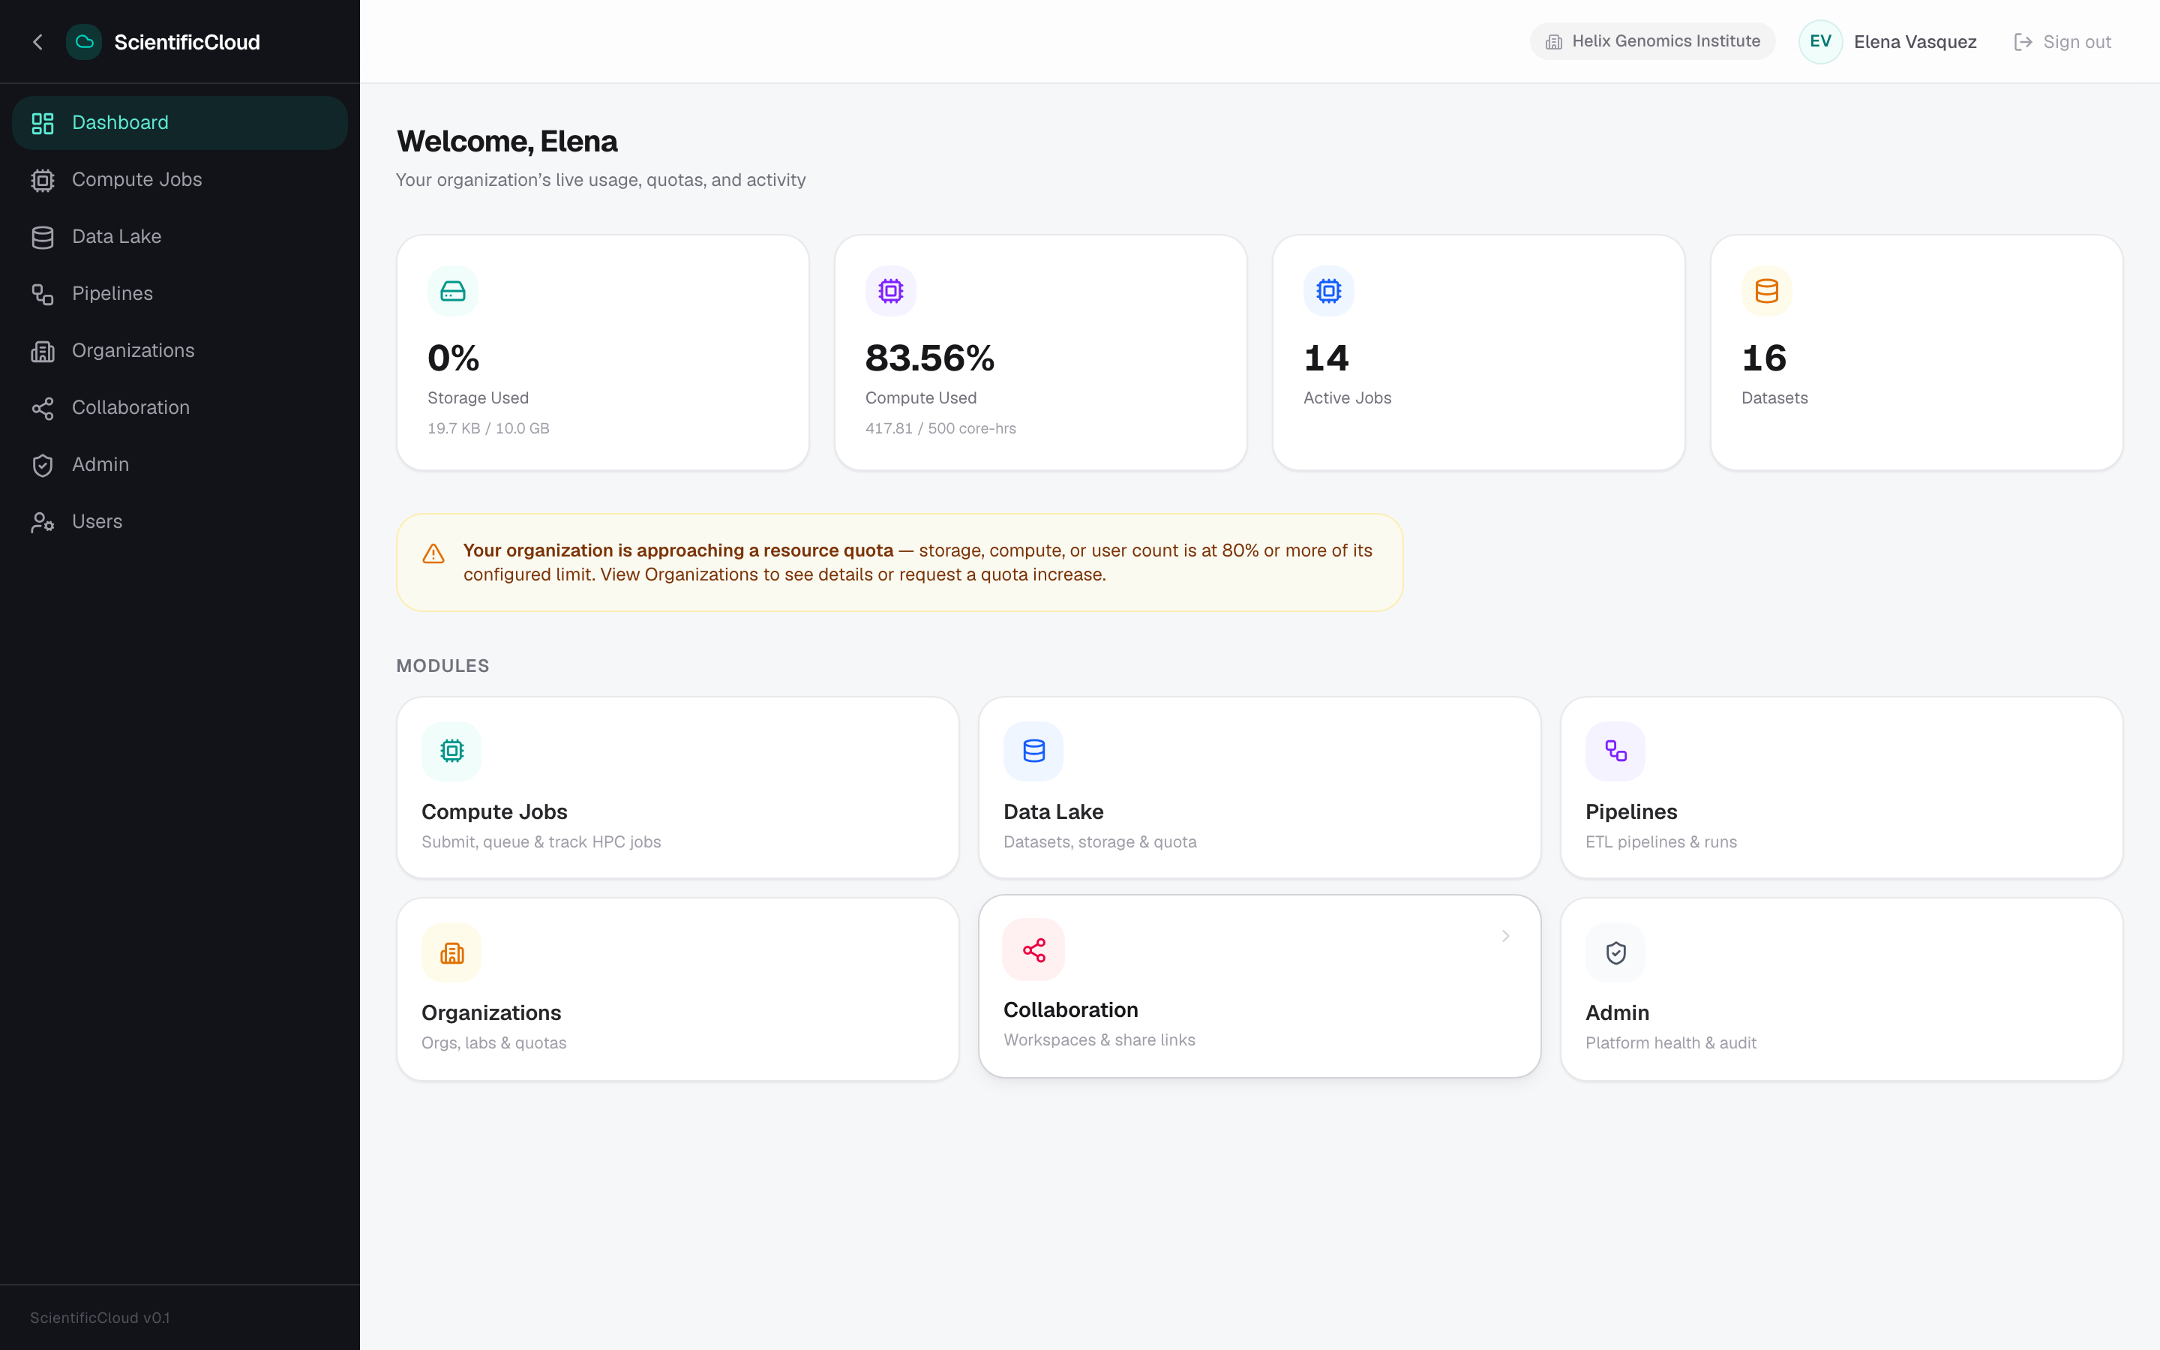Viewport: 2160px width, 1350px height.
Task: Click ScientificCloud brand name
Action: pos(187,42)
